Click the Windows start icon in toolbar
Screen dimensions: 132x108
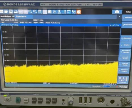click(2, 12)
